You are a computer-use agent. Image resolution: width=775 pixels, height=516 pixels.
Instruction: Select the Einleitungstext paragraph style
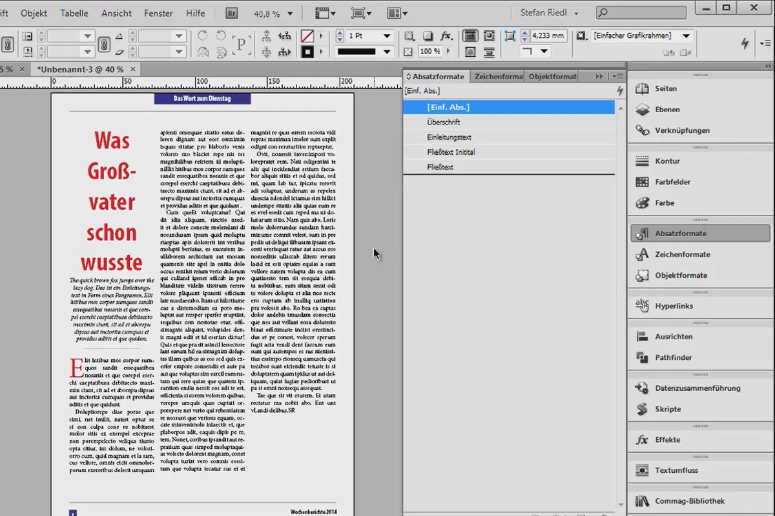(509, 137)
